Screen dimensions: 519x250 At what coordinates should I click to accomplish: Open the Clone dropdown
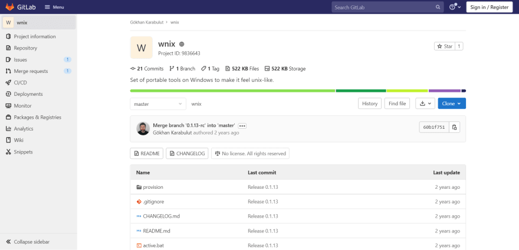(x=452, y=104)
